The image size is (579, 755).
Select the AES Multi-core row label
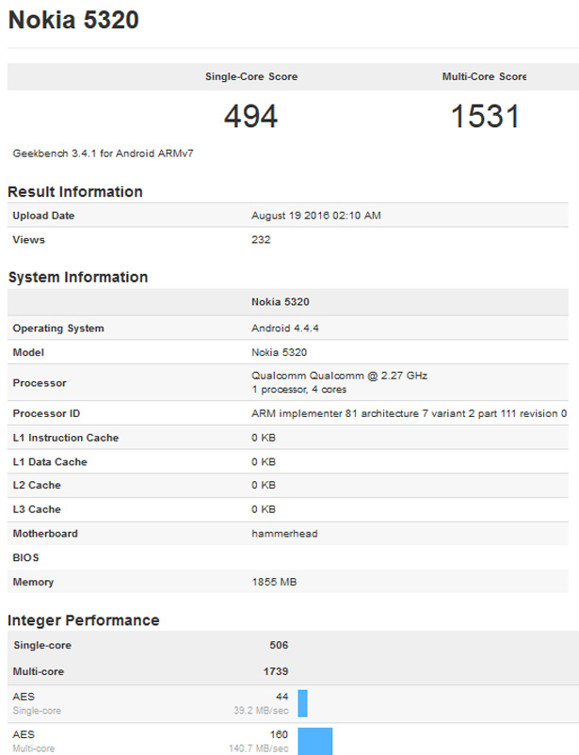click(34, 742)
